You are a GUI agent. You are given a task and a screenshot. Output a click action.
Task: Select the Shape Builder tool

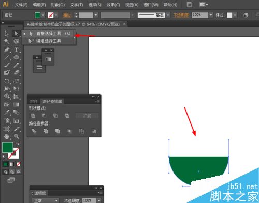pyautogui.click(x=7, y=97)
